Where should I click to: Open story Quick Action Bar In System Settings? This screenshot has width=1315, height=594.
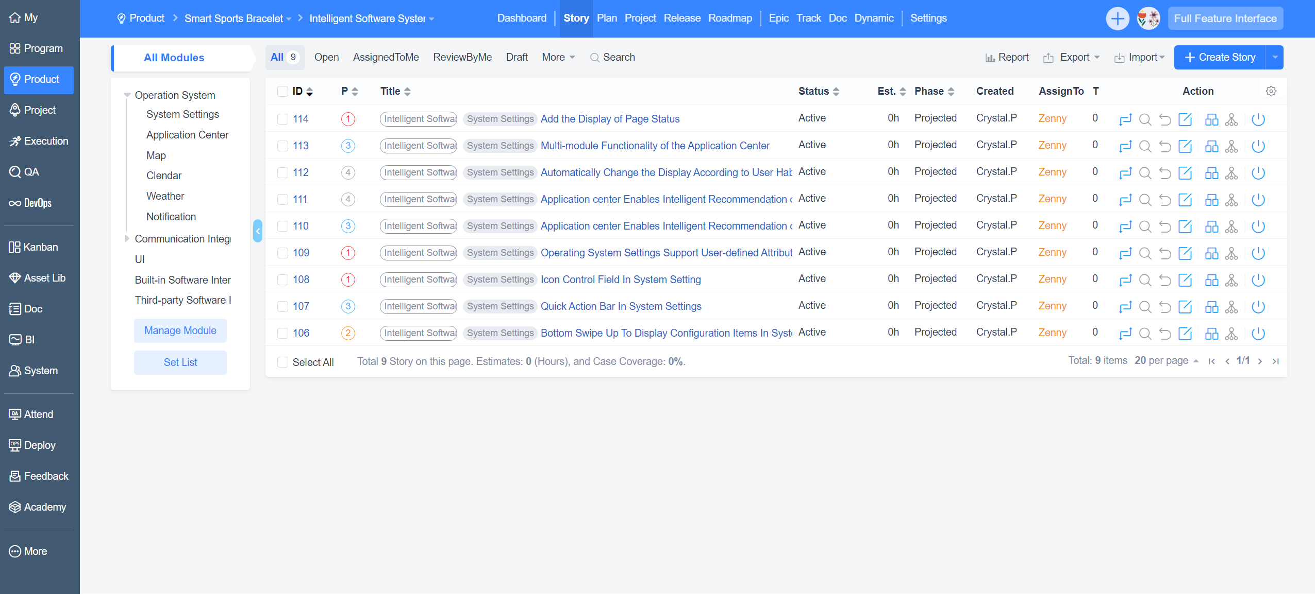click(x=621, y=306)
